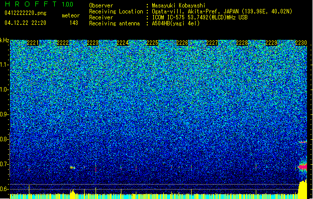
Task: Click the kHz axis unit label
Action: coord(4,40)
